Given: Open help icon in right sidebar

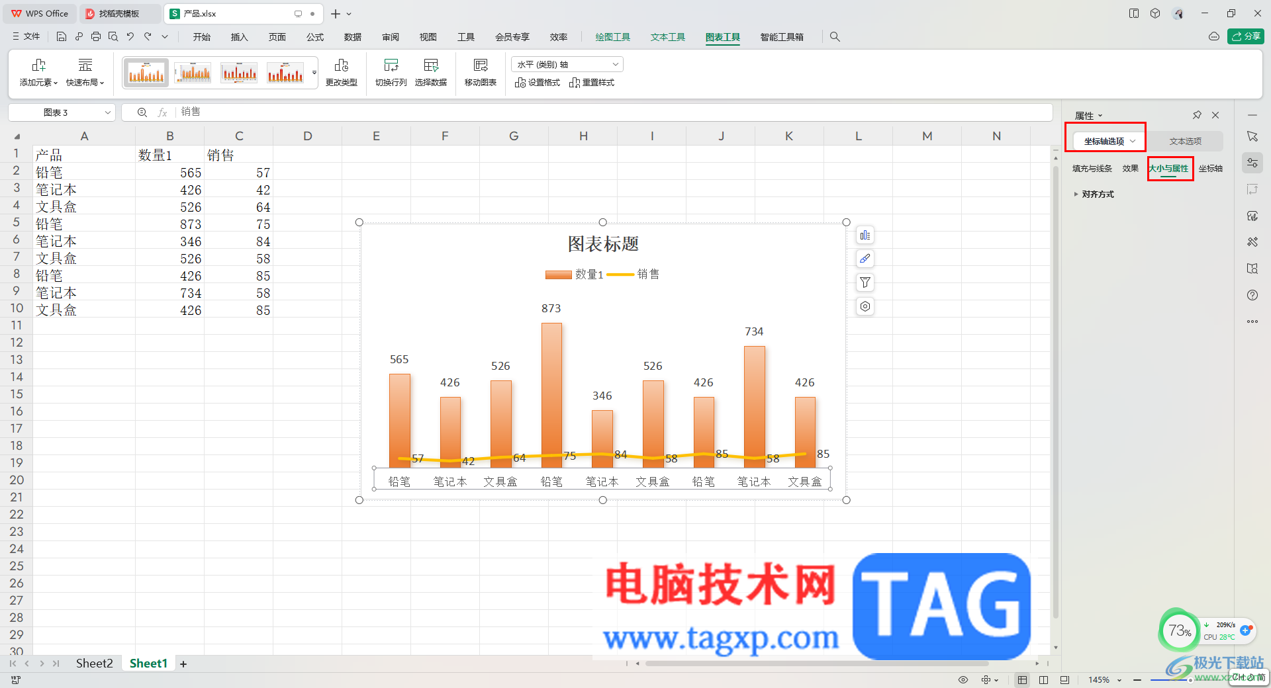Looking at the screenshot, I should coord(1252,295).
